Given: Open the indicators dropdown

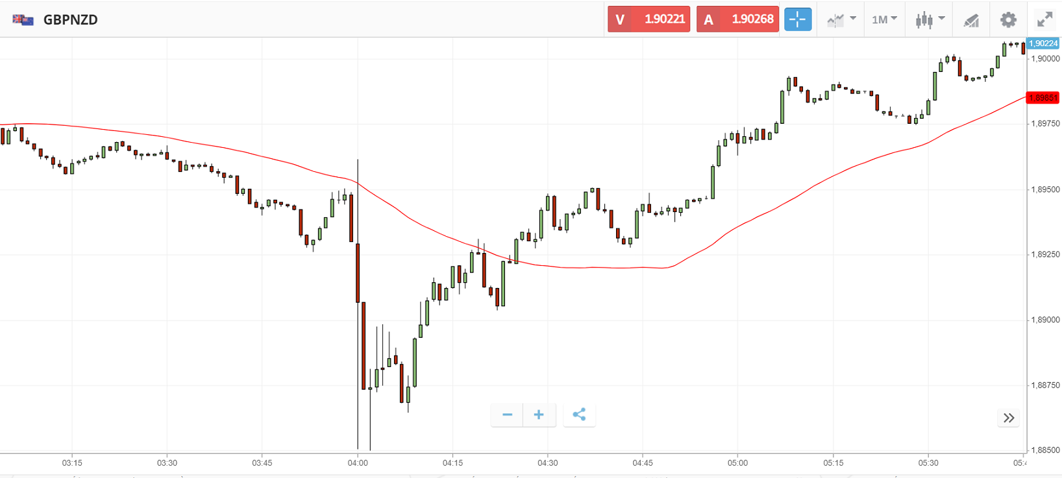Looking at the screenshot, I should 841,19.
